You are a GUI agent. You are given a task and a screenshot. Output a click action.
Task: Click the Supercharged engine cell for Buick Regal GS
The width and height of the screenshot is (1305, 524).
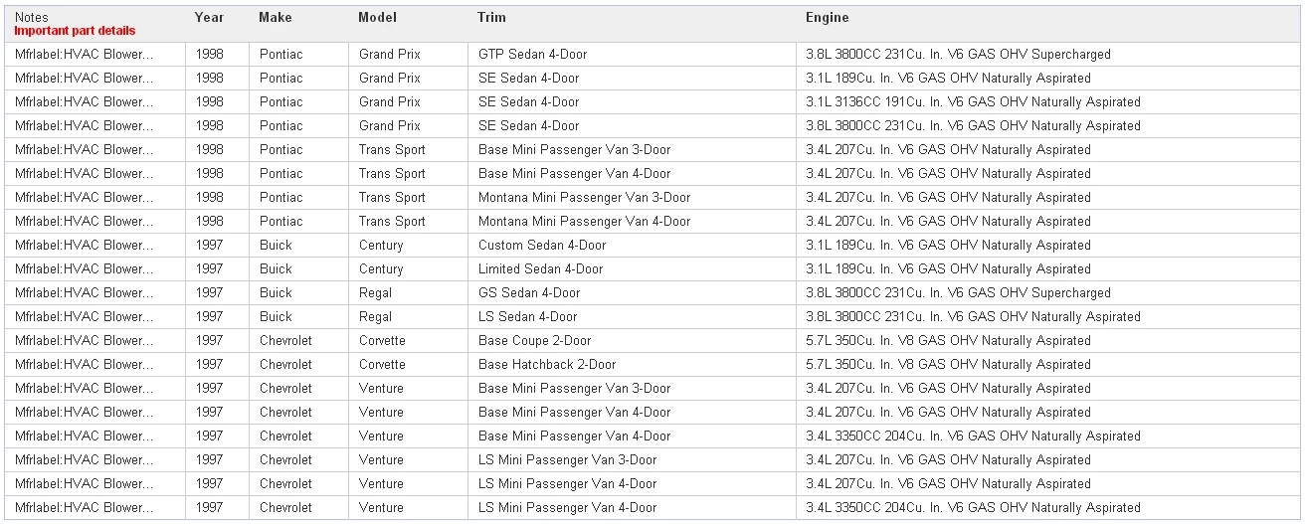click(x=958, y=293)
